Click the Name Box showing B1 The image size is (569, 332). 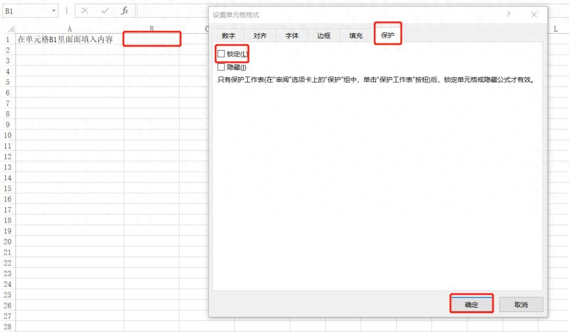click(26, 11)
